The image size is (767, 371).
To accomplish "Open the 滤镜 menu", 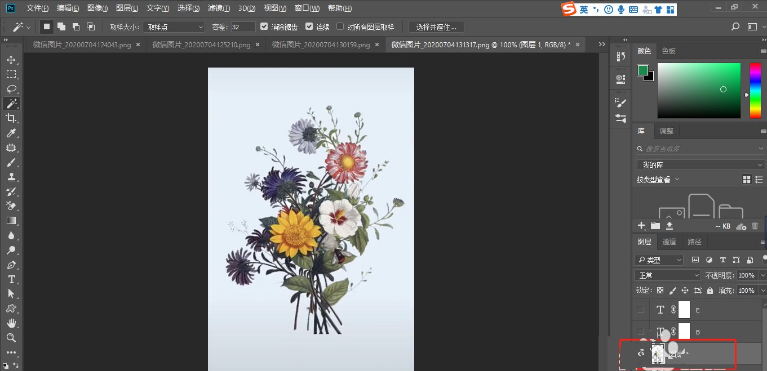I will point(218,8).
